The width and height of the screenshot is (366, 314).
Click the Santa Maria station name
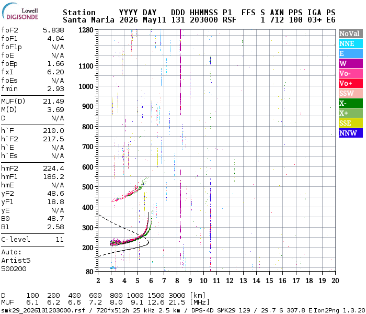tap(89, 20)
